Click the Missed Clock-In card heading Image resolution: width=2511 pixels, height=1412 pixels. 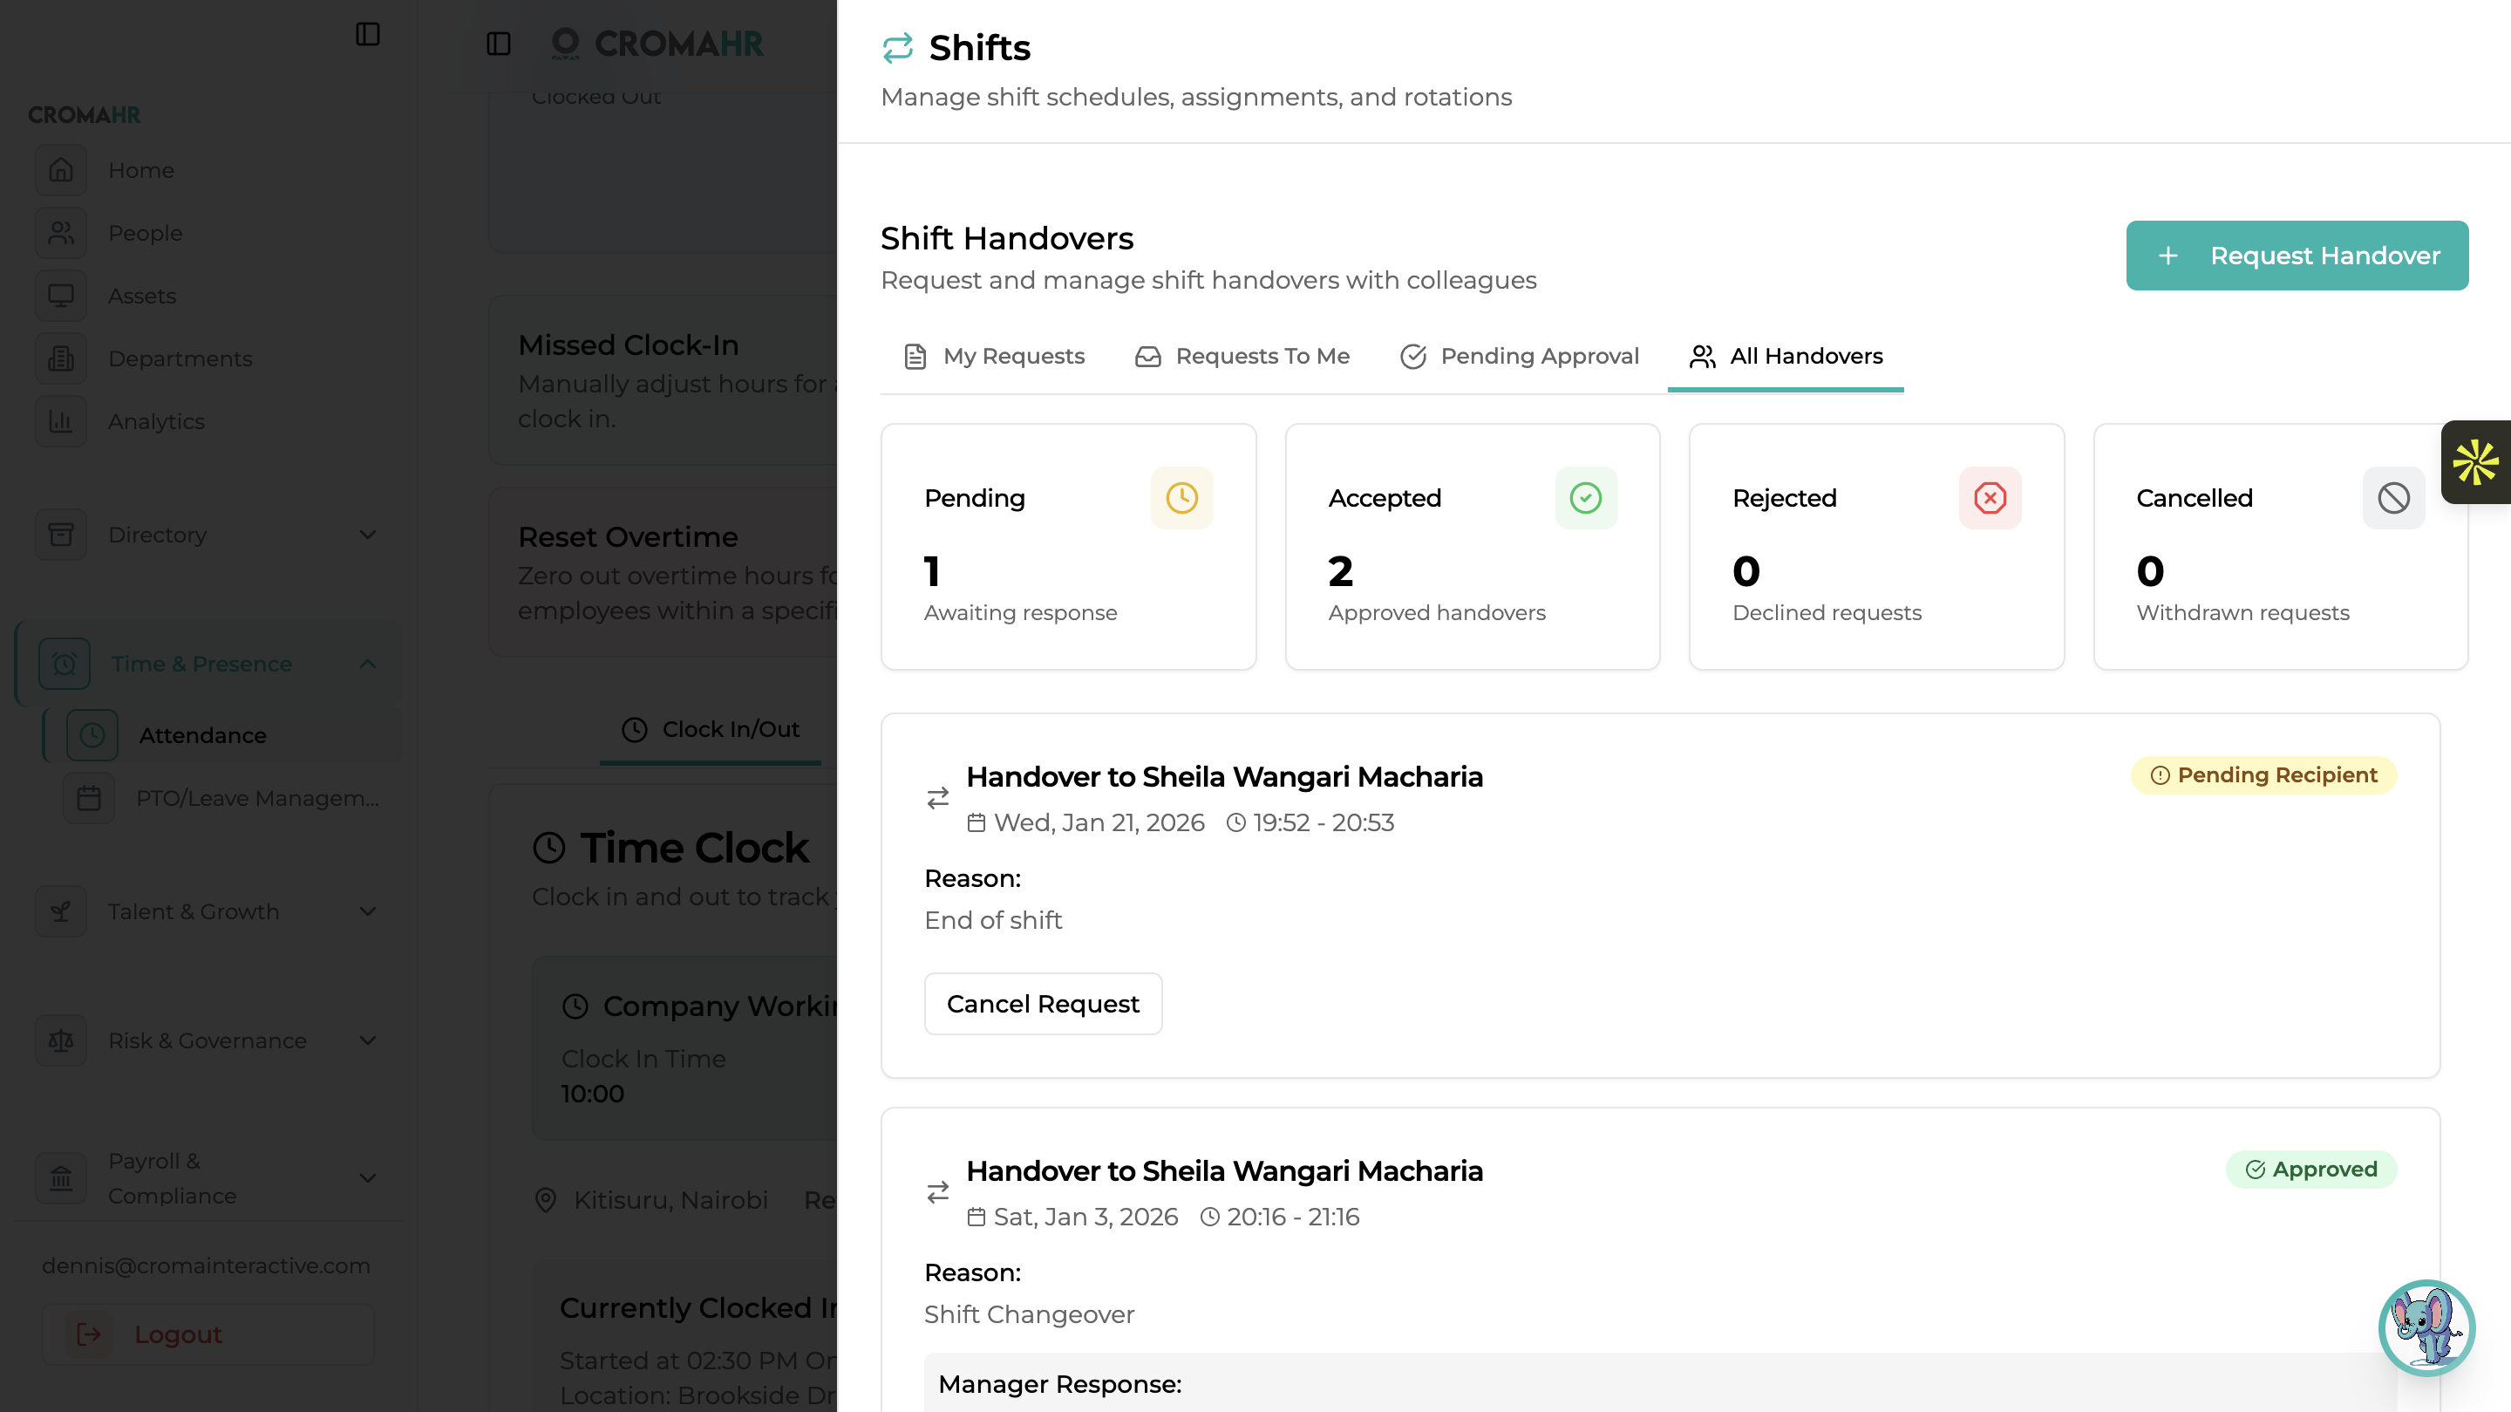pyautogui.click(x=628, y=345)
